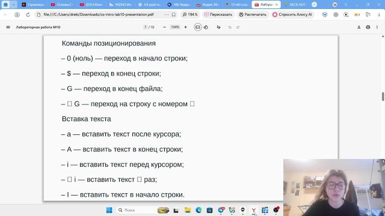Rotate the PDF page
The width and height of the screenshot is (385, 216).
[x=206, y=27]
